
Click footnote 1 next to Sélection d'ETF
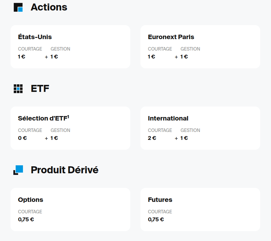(x=68, y=116)
